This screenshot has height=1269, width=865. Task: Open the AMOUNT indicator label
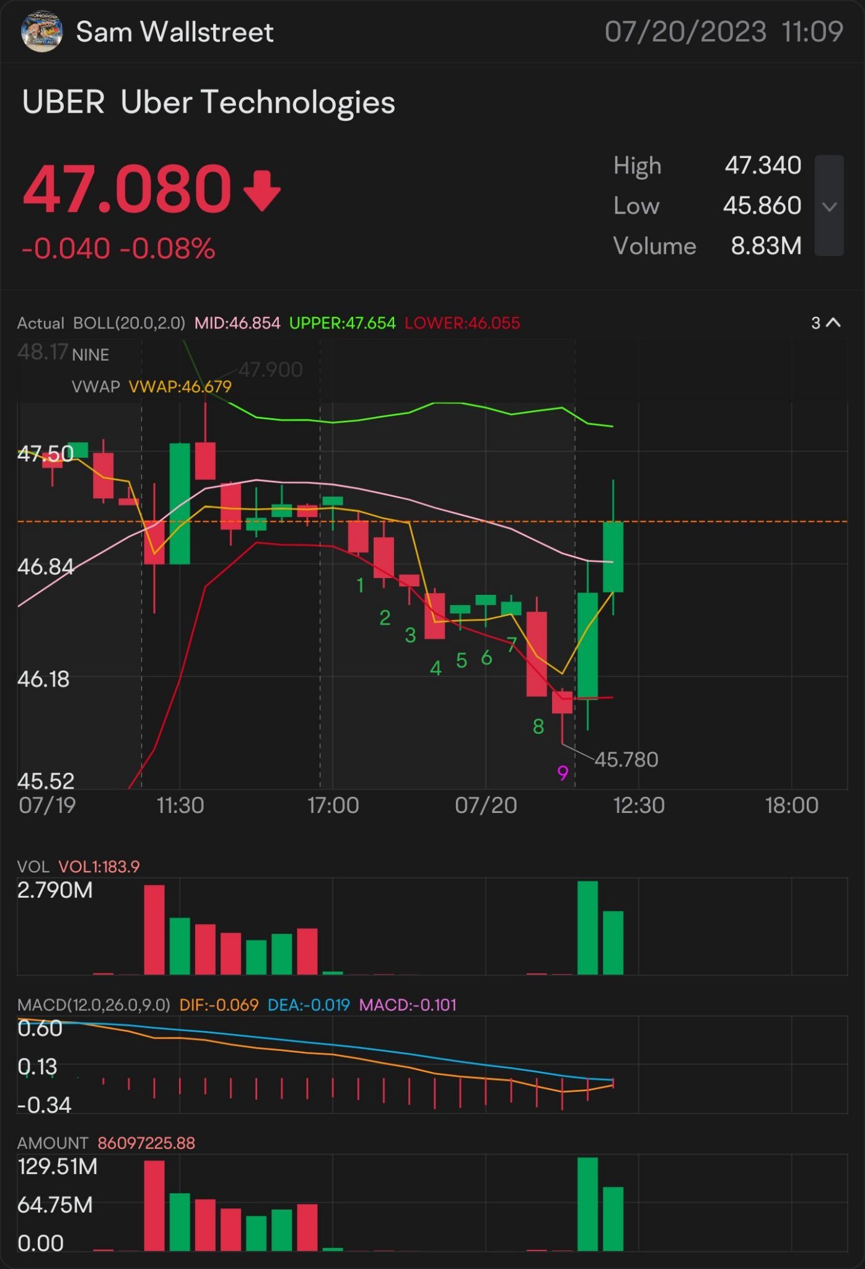(x=53, y=1143)
